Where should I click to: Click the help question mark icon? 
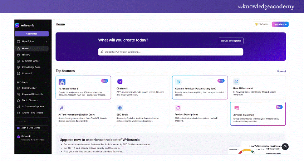tap(285, 146)
